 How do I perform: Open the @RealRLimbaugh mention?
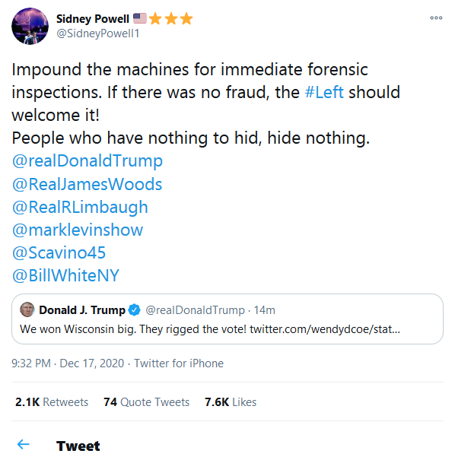tap(80, 208)
